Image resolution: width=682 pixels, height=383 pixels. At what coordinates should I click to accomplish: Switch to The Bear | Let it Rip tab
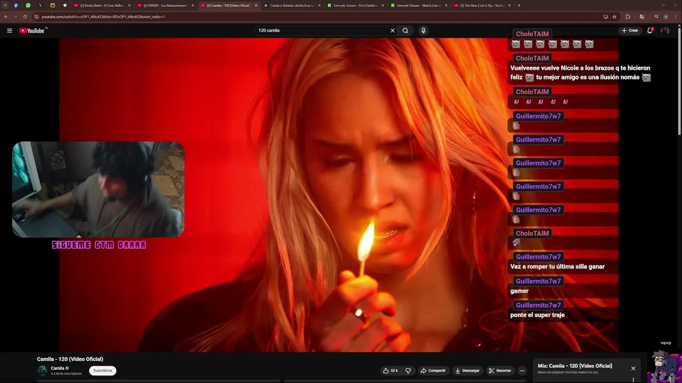tap(482, 5)
